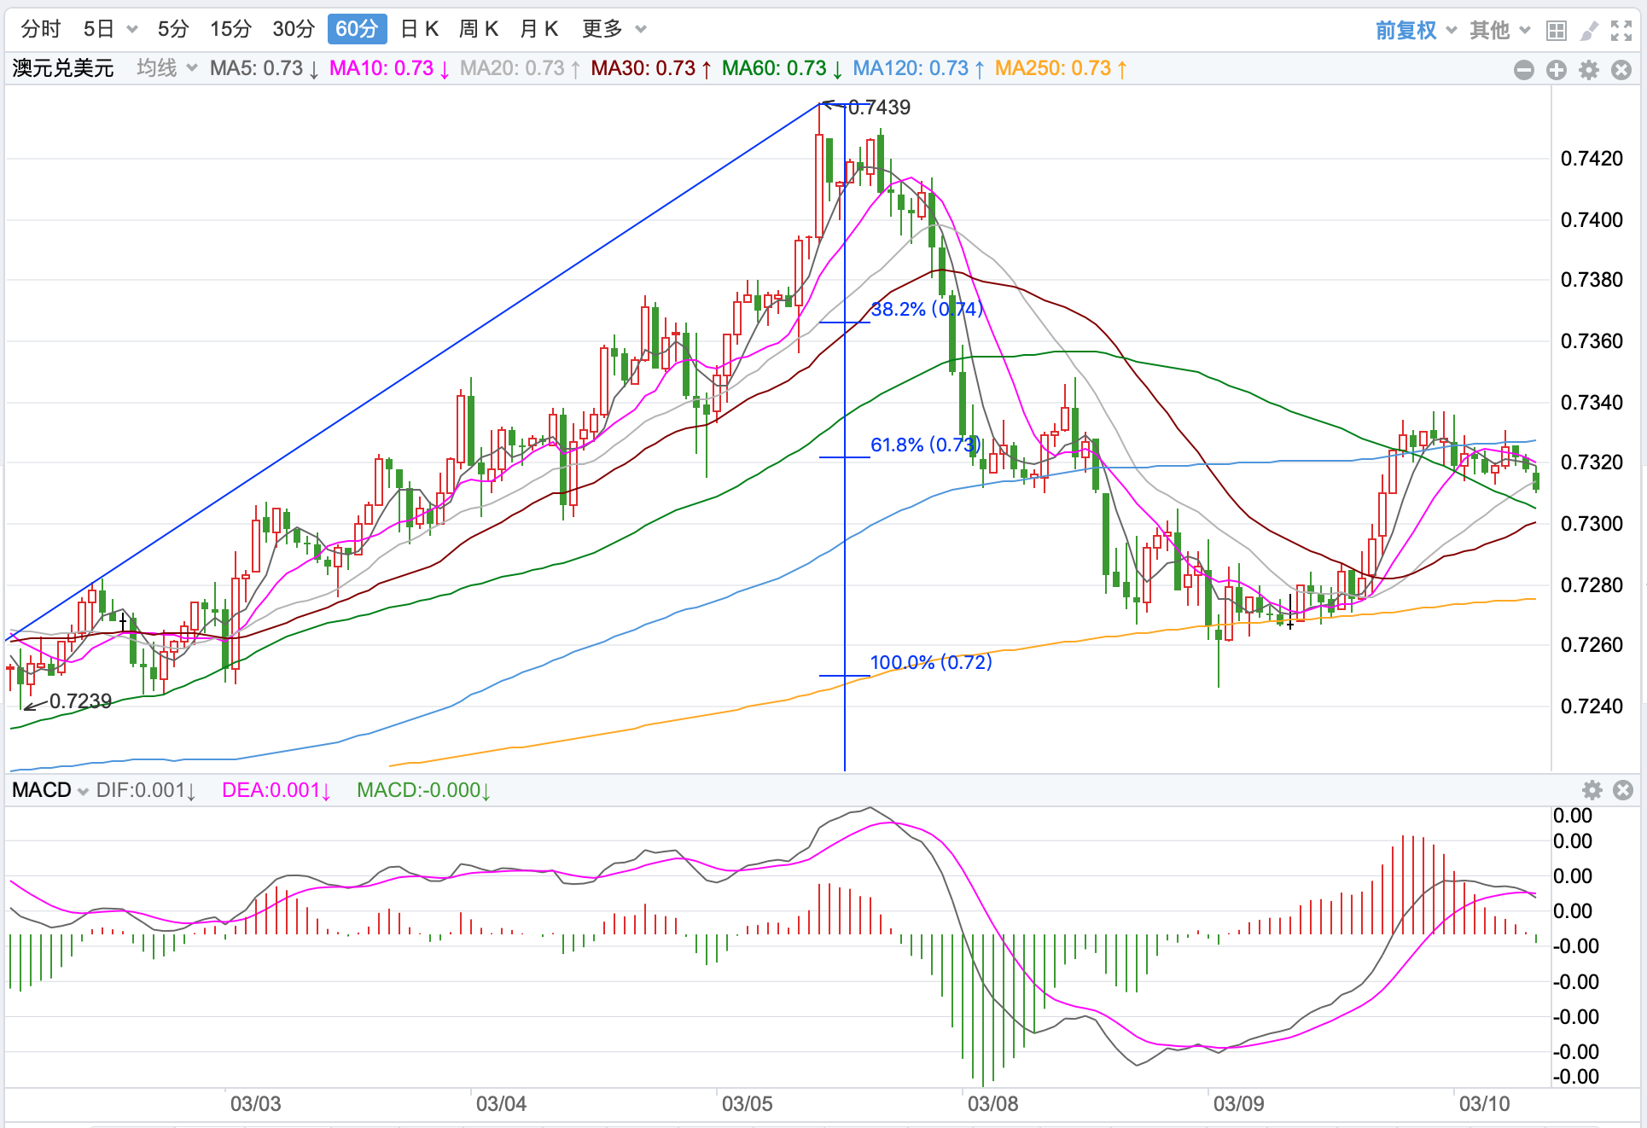Close the MACD indicator panel
This screenshot has height=1128, width=1647.
click(x=1623, y=790)
